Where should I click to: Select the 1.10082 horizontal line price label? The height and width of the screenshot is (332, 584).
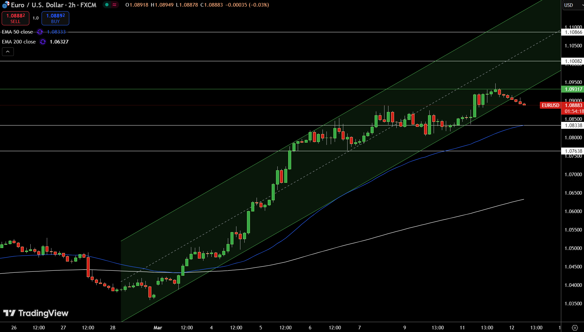[573, 61]
